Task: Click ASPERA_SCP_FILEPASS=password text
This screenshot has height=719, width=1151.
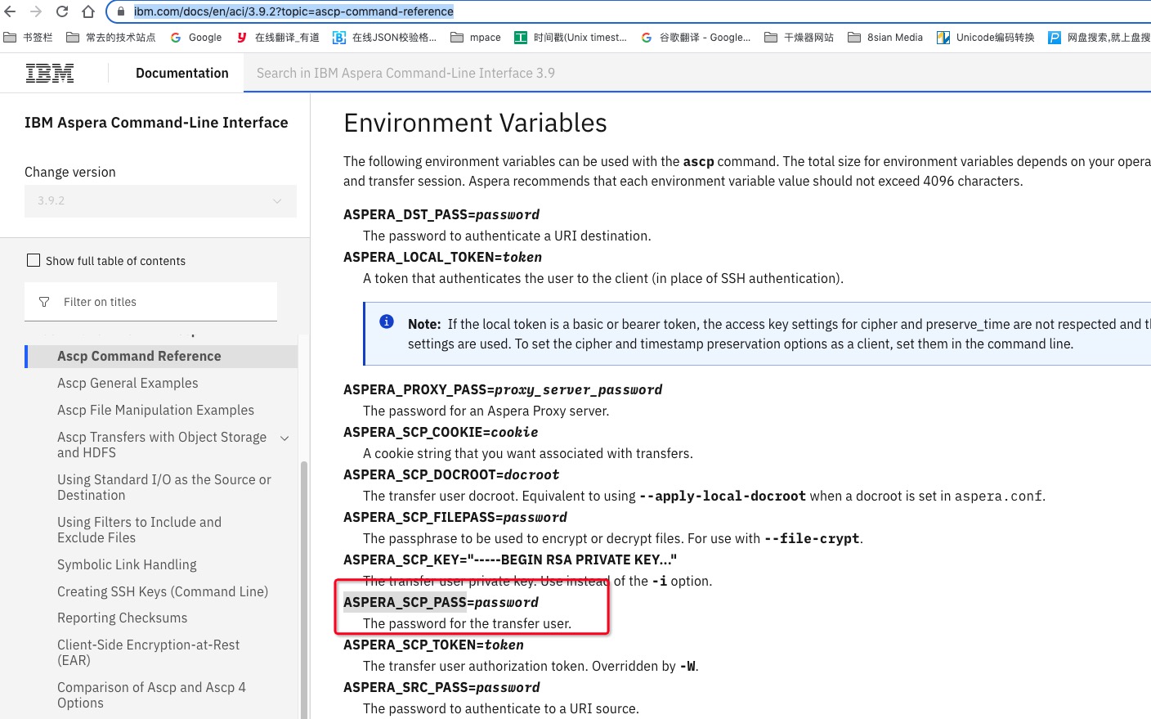Action: point(455,517)
